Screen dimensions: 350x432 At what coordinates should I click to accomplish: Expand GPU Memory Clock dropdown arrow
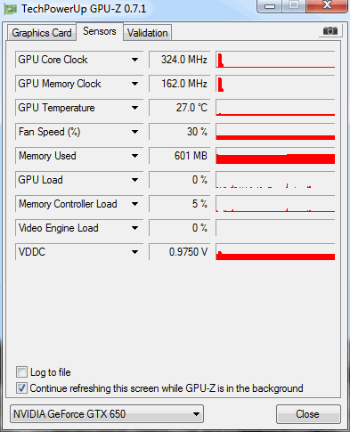click(134, 84)
